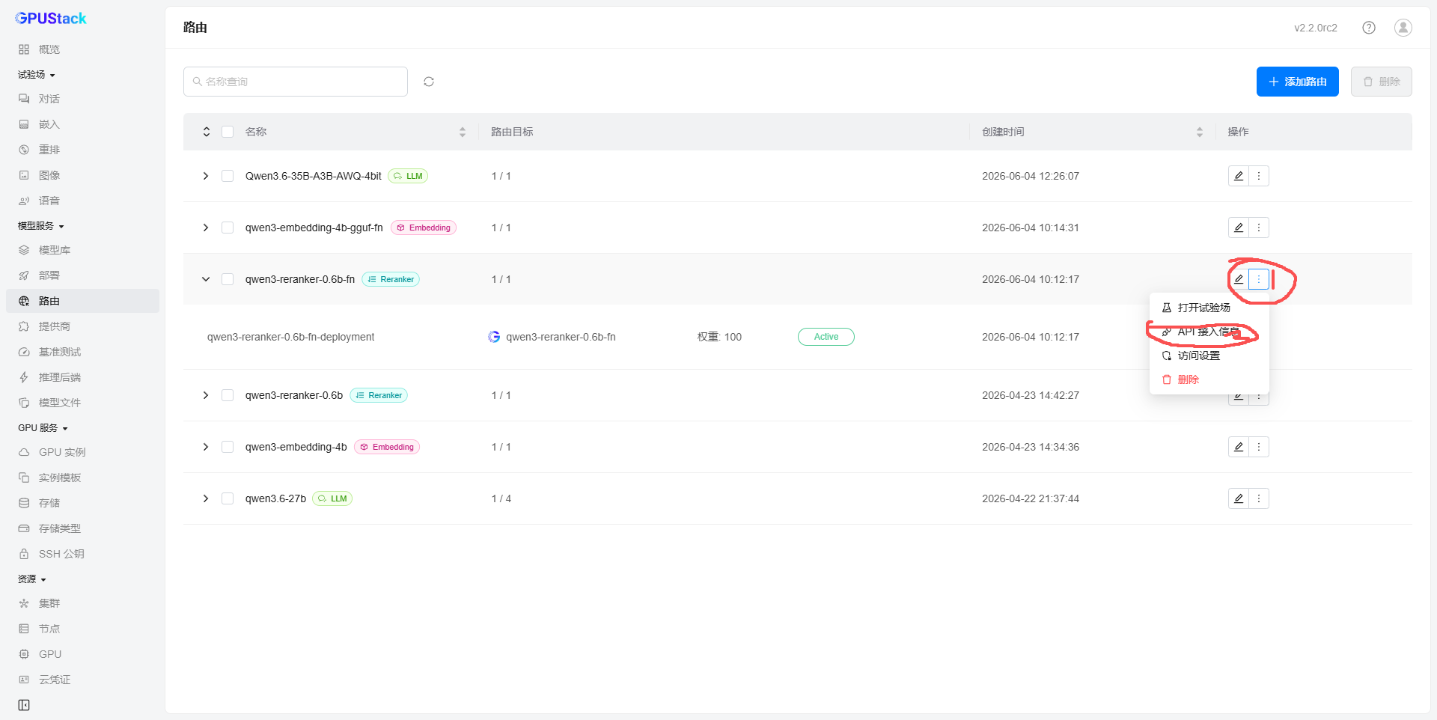Collapse the 资源 sidebar section

click(x=32, y=579)
